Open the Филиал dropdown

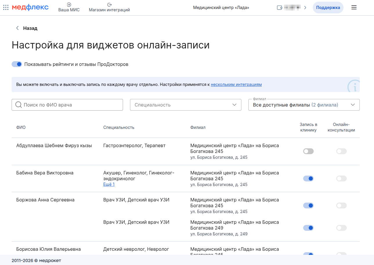[304, 105]
